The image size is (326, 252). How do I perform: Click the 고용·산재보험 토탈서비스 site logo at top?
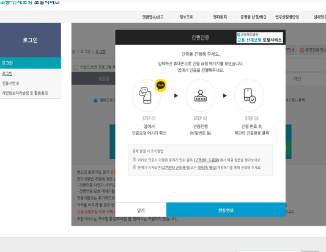[x=30, y=2]
